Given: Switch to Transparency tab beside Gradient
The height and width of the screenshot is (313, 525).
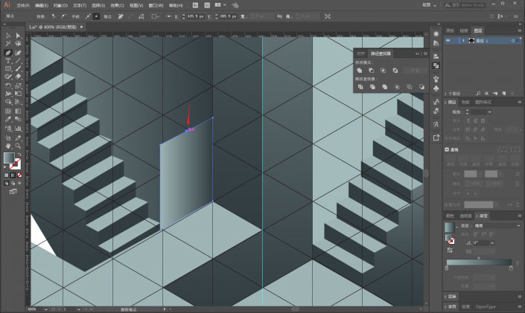Looking at the screenshot, I should coord(465,216).
